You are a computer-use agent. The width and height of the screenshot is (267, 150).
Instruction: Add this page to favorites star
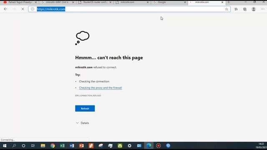(227, 9)
